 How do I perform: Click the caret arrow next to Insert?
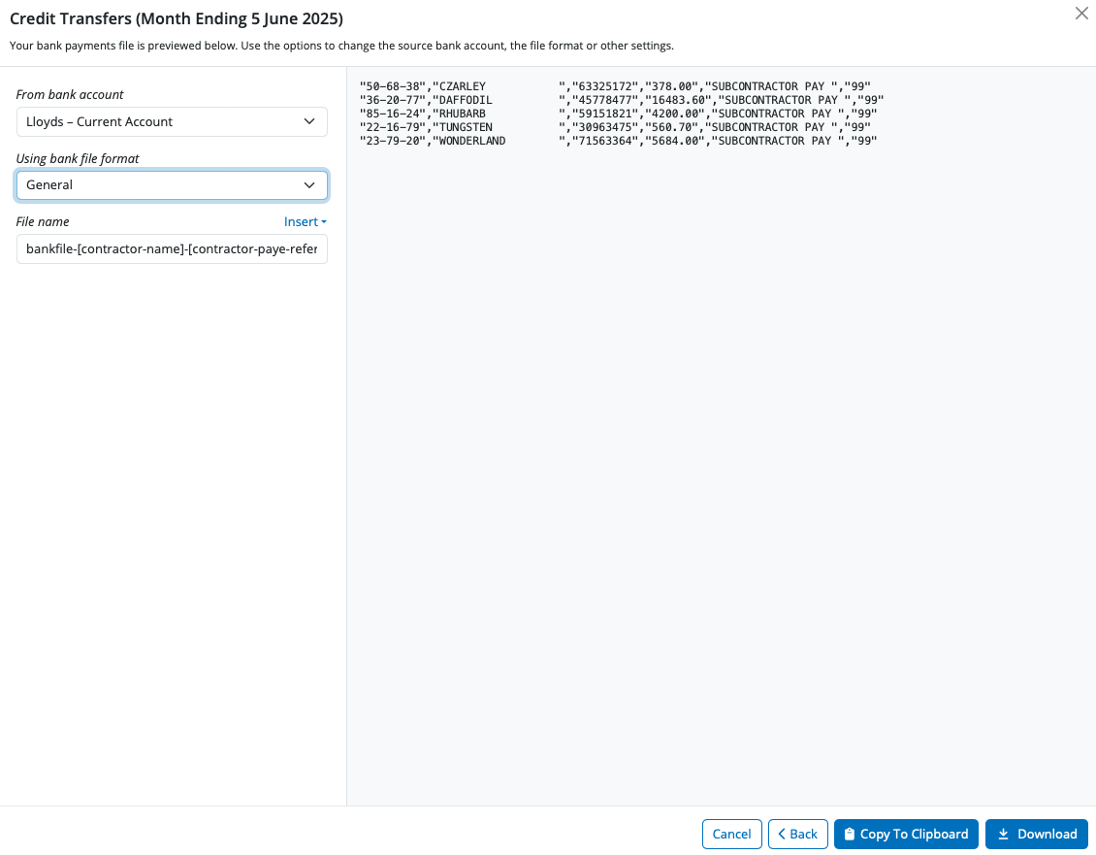point(324,222)
